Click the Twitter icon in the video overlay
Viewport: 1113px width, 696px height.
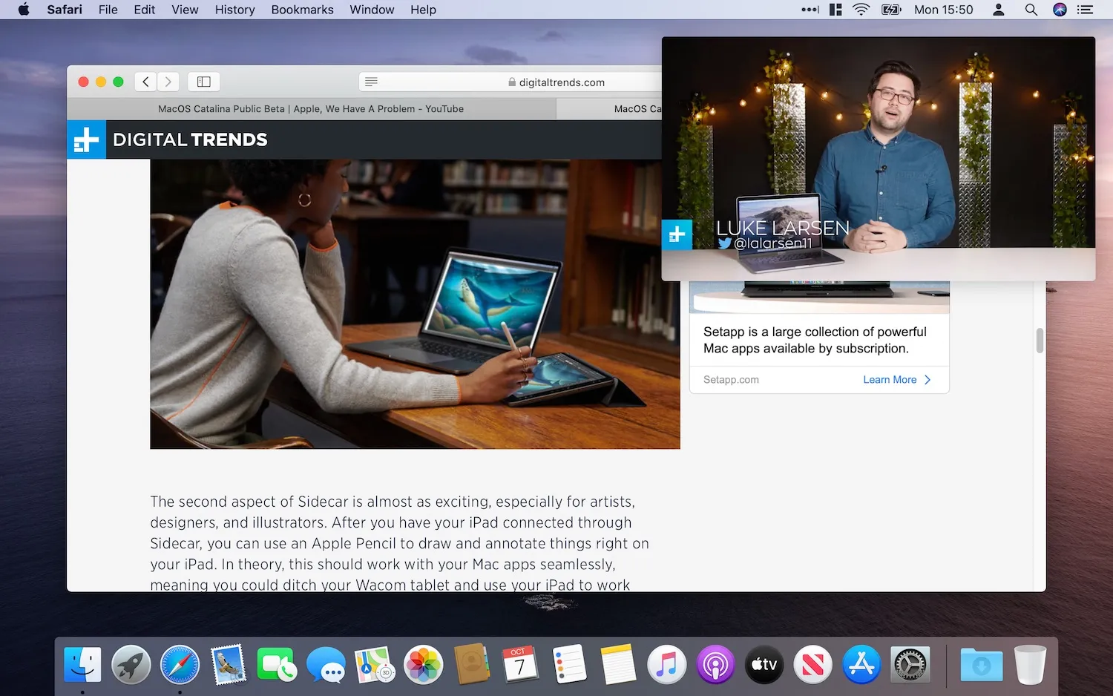pyautogui.click(x=724, y=243)
